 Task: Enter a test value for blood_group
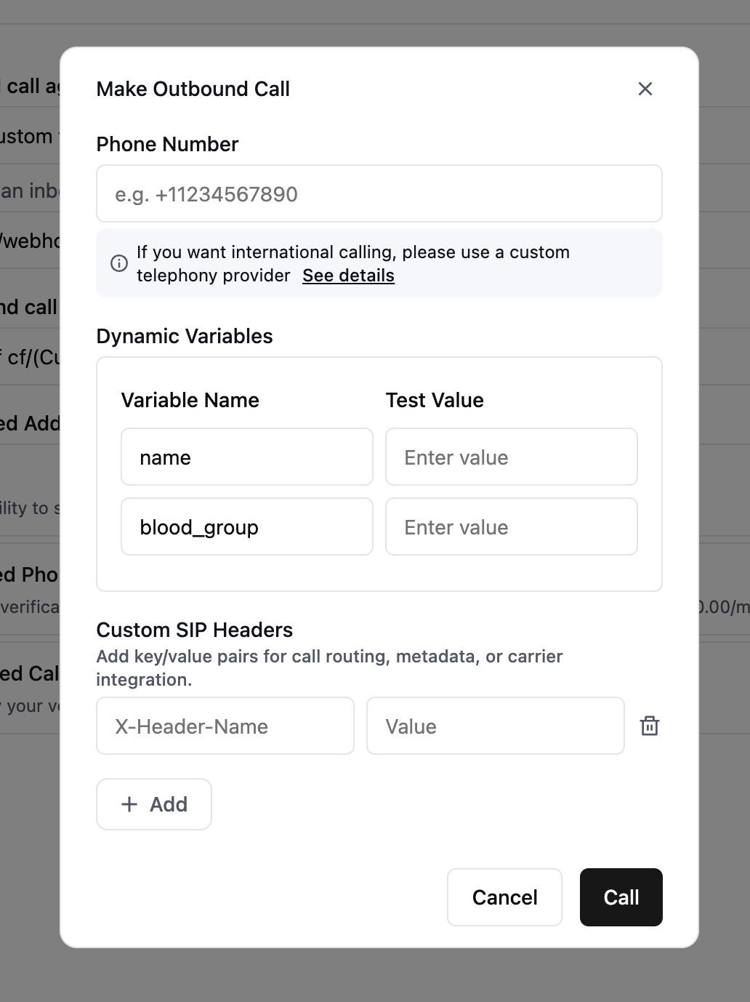click(x=511, y=526)
